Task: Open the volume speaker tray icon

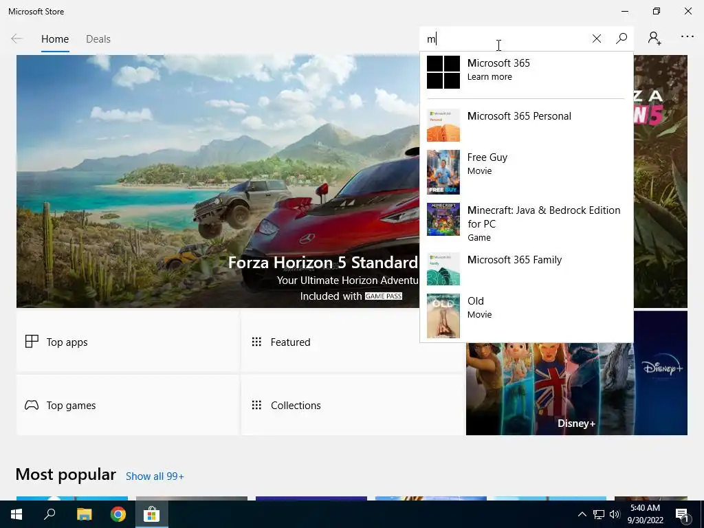Action: click(x=615, y=514)
